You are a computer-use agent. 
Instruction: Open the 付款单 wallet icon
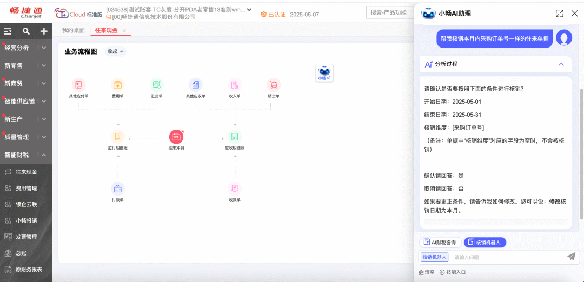[x=118, y=189]
